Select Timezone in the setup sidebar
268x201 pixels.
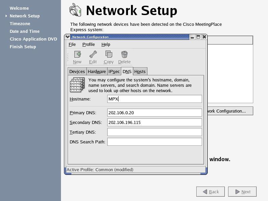[x=20, y=23]
